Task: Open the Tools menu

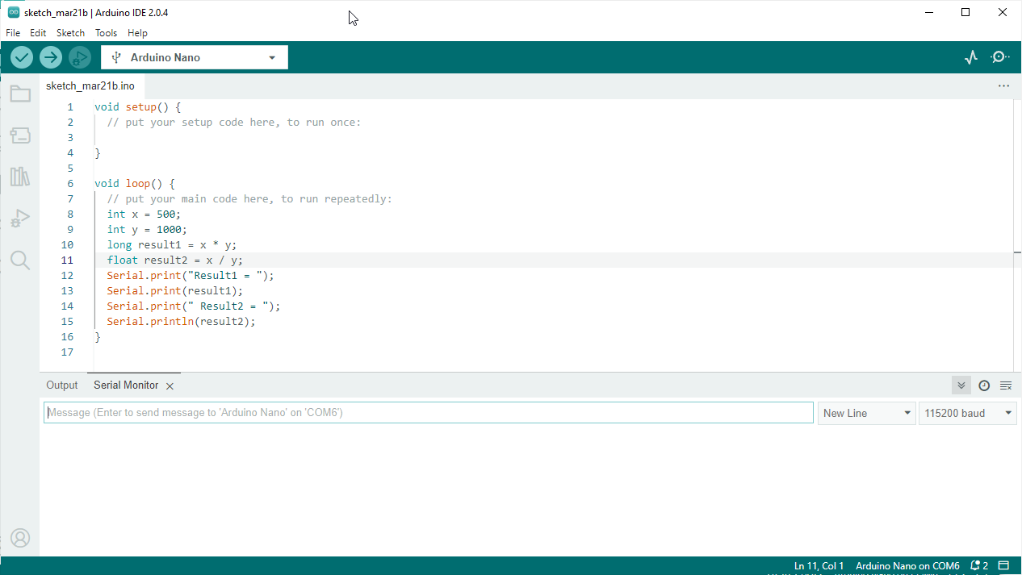Action: pyautogui.click(x=106, y=33)
